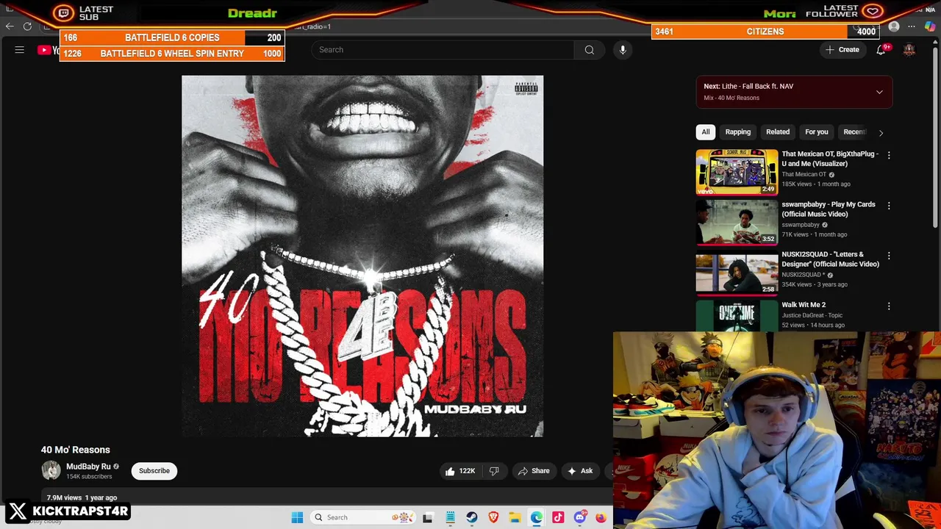Open Notepad from the taskbar
This screenshot has height=529, width=941.
[x=450, y=517]
